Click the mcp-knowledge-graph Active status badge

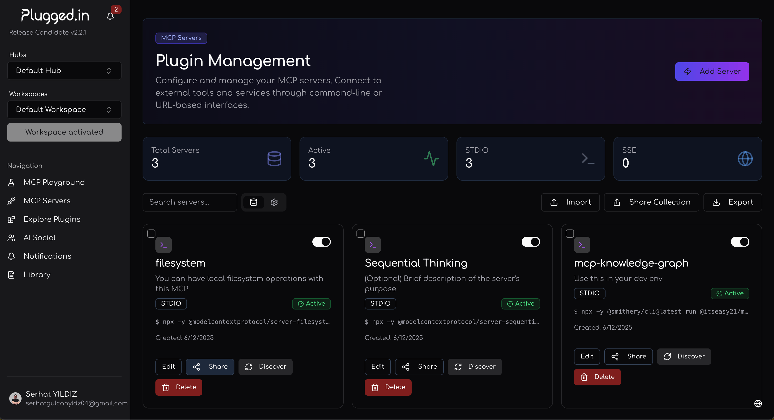tap(730, 294)
